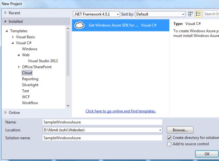Click the Browse... button
This screenshot has width=219, height=161.
pyautogui.click(x=180, y=130)
